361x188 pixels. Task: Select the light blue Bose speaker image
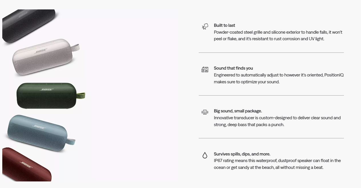coord(41,132)
